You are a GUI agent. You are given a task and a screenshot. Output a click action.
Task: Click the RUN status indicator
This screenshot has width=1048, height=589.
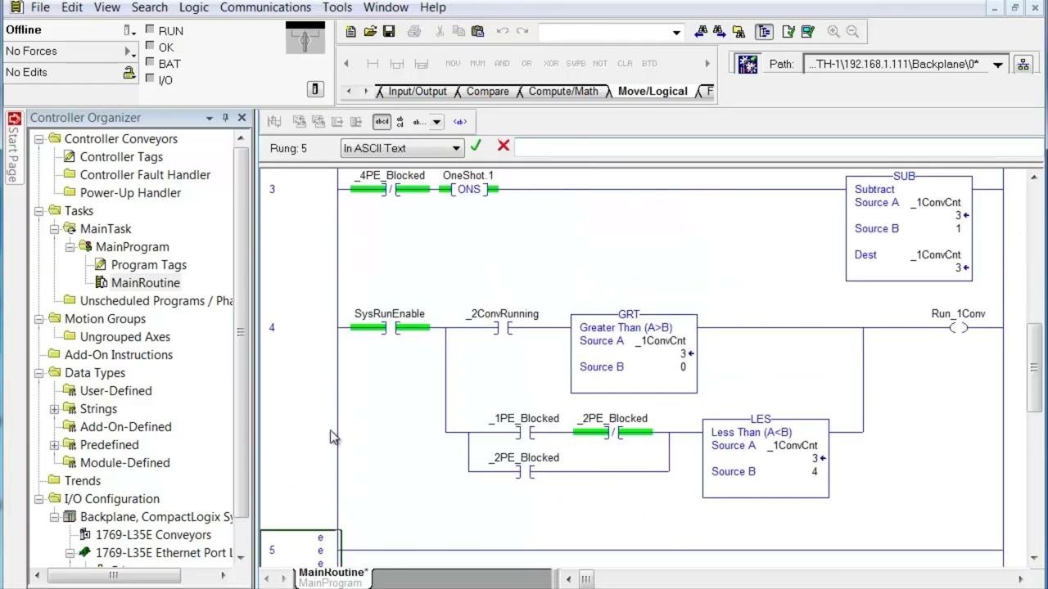(x=150, y=29)
